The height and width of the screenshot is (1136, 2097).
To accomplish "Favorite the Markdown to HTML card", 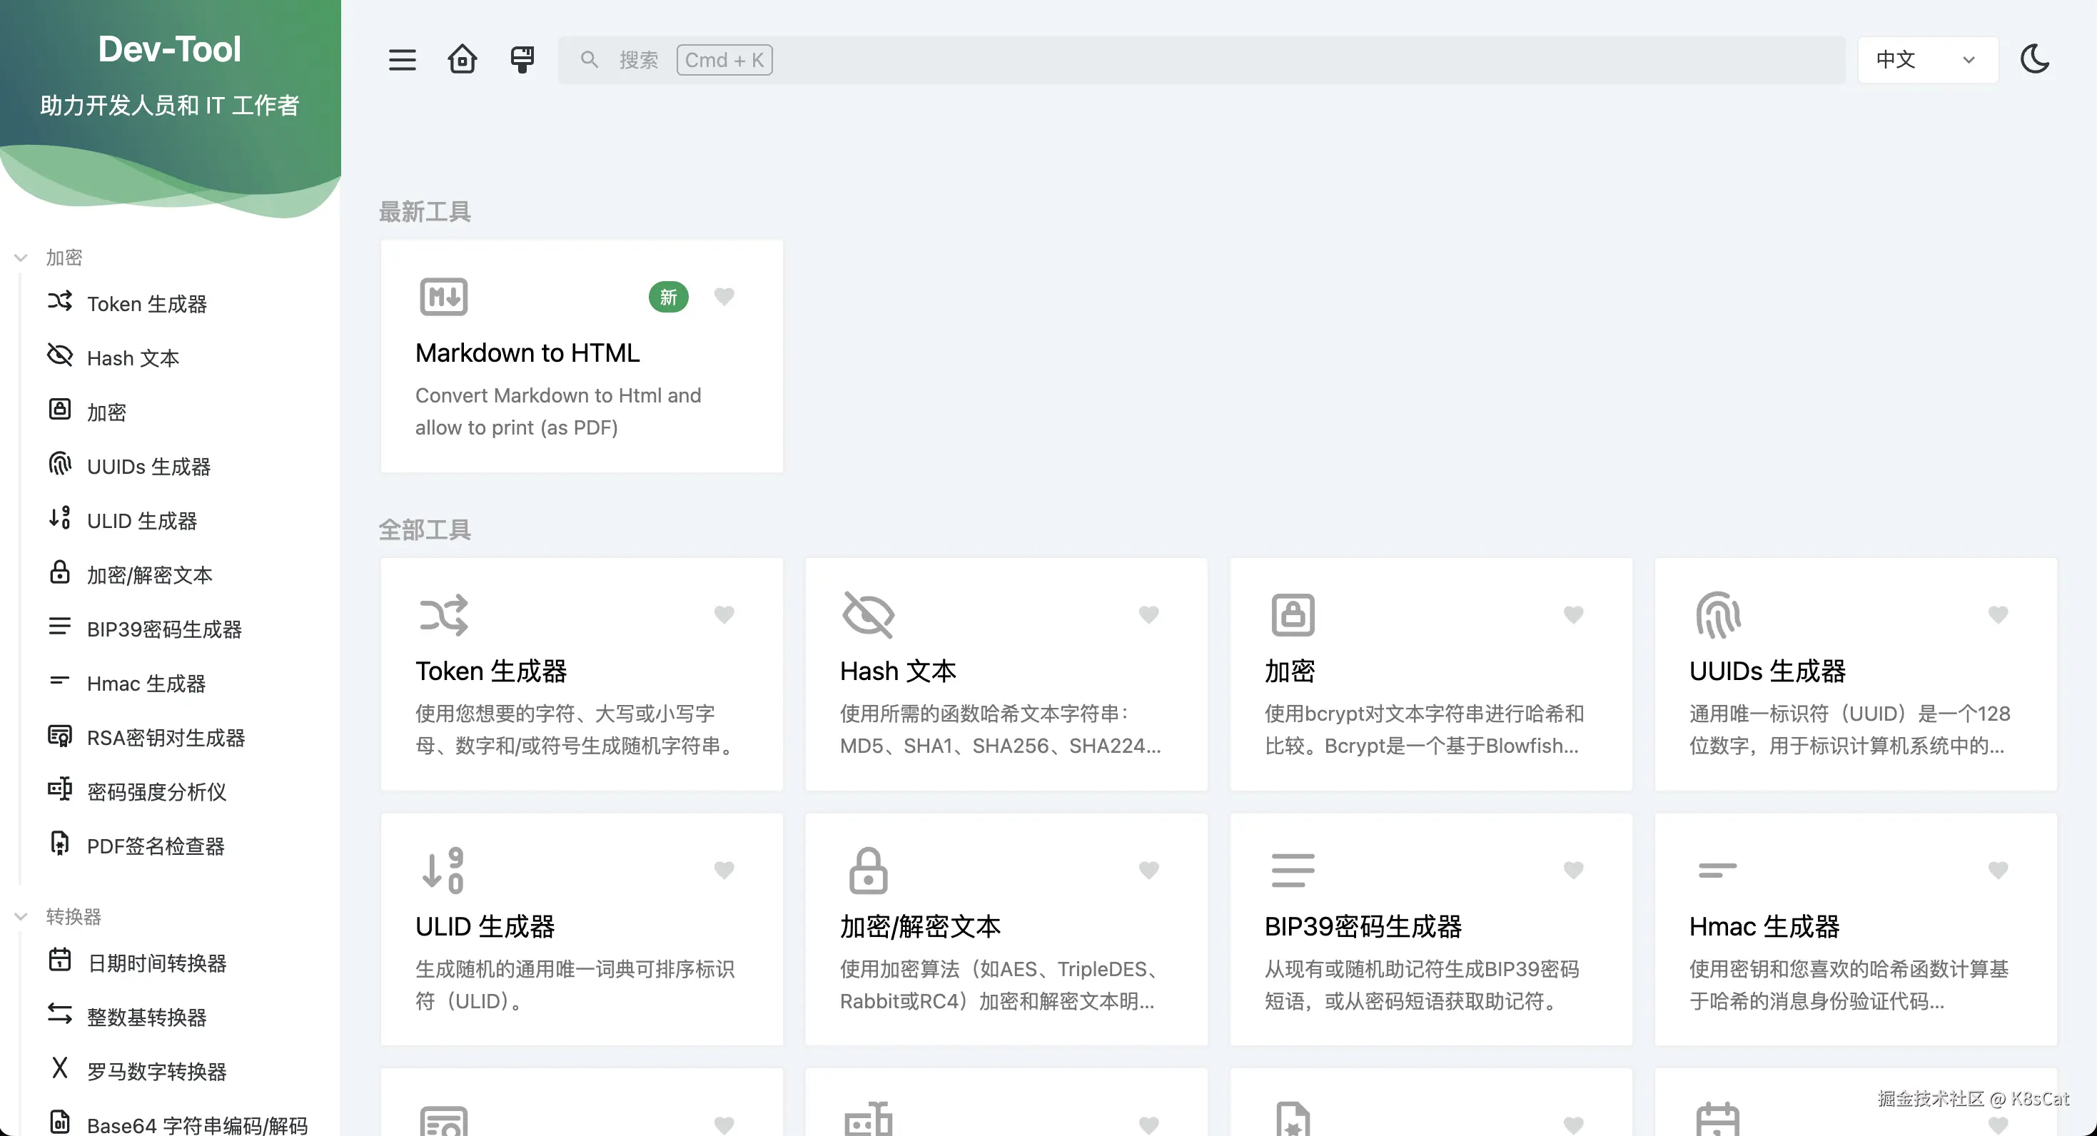I will pyautogui.click(x=724, y=296).
